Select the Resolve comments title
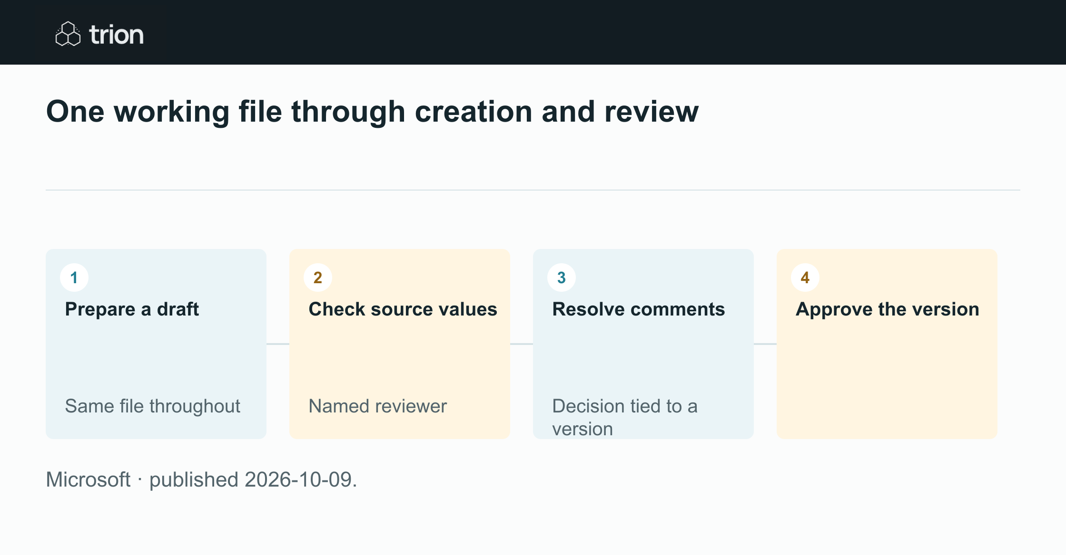This screenshot has width=1066, height=555. coord(639,309)
